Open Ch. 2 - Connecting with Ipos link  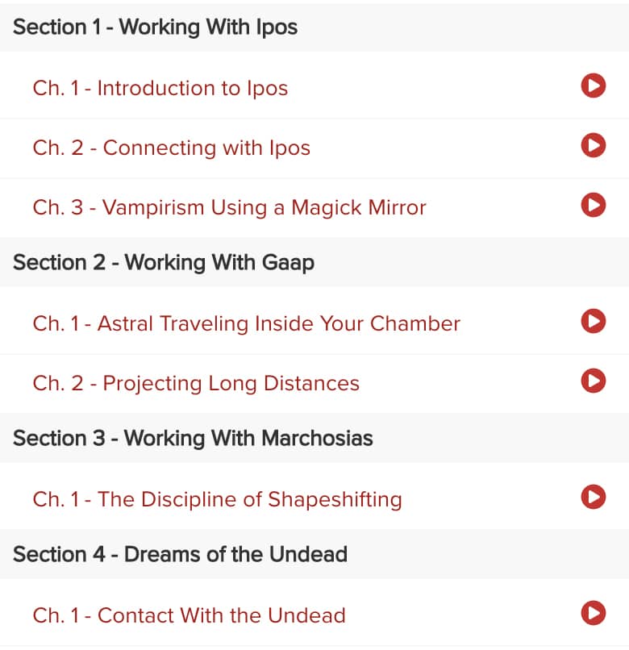tap(171, 148)
